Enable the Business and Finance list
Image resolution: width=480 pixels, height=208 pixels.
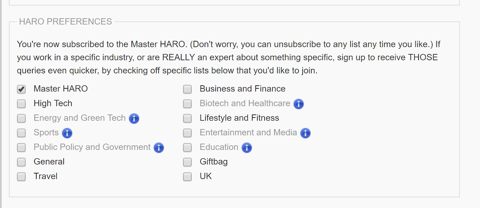tap(187, 89)
